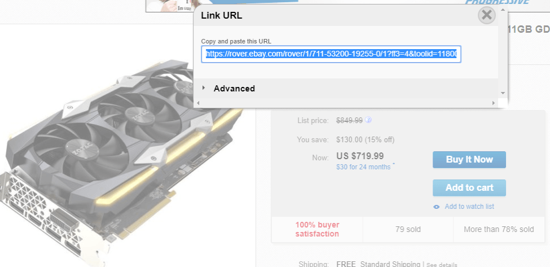The width and height of the screenshot is (550, 267).
Task: Close the Link URL dialog
Action: coord(486,15)
